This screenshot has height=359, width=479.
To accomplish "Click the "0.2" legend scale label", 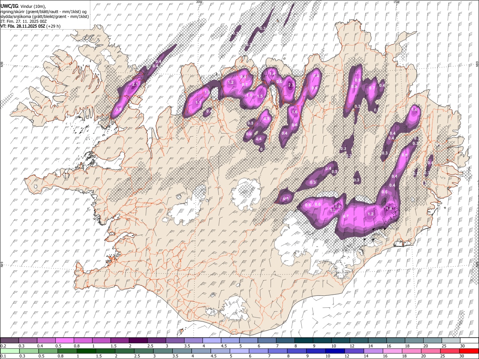I will pyautogui.click(x=3, y=346).
